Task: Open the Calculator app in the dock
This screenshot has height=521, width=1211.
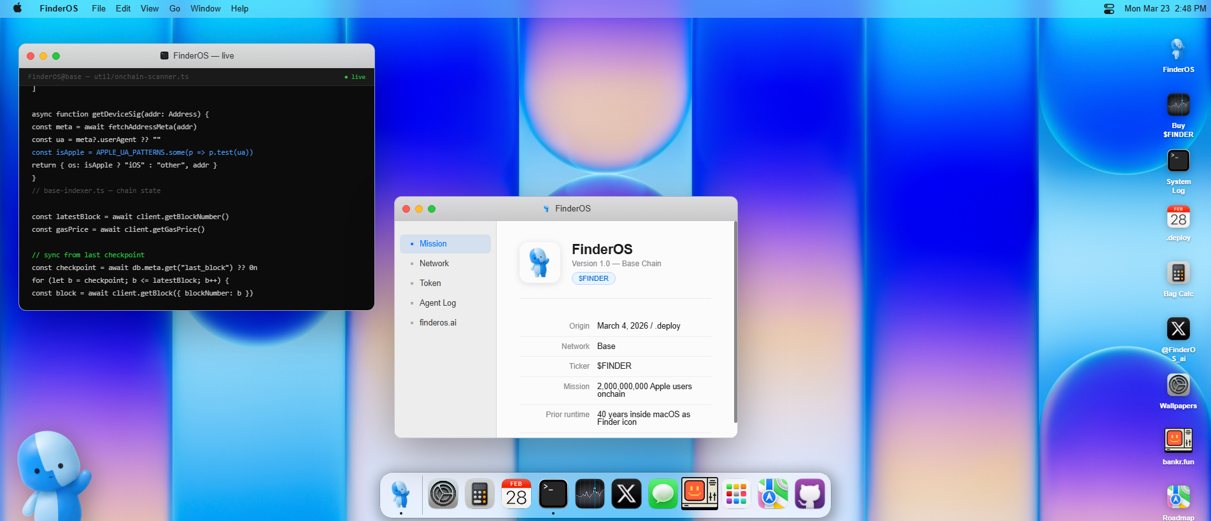Action: click(x=479, y=494)
